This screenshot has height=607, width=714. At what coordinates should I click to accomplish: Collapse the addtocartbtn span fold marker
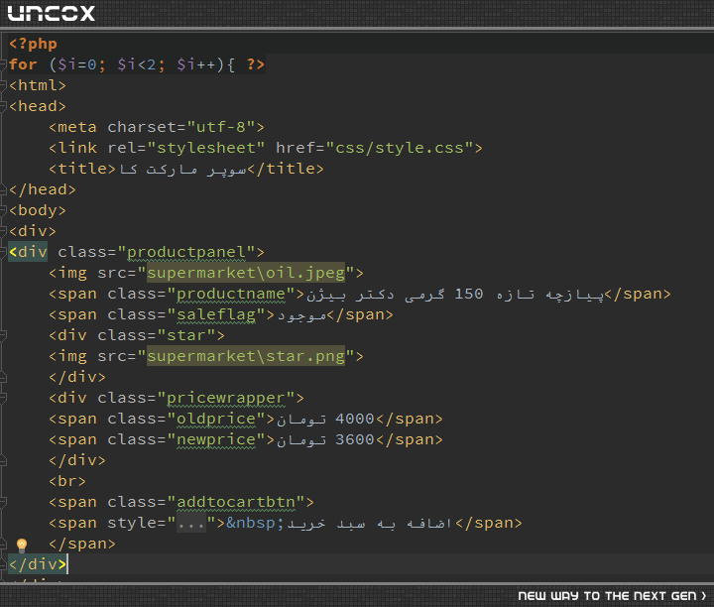3,502
